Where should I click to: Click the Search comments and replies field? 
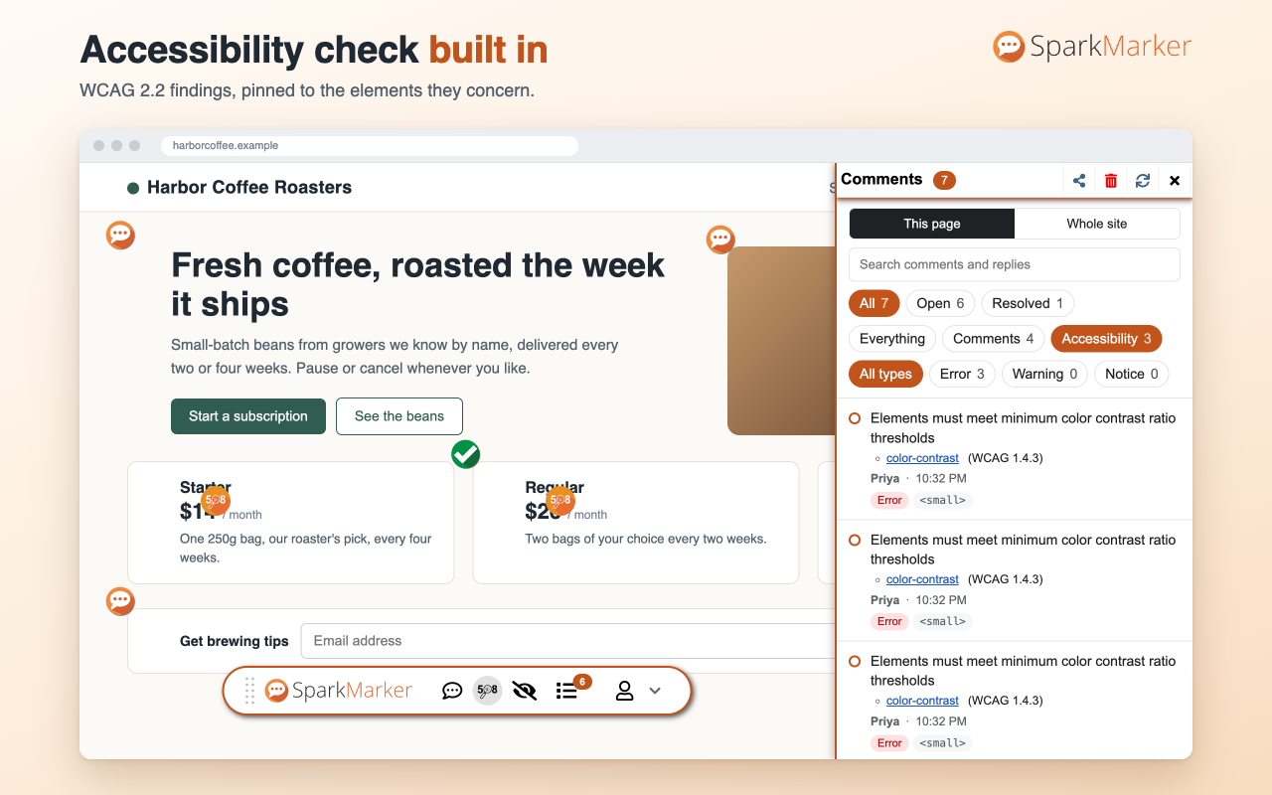(x=1015, y=264)
